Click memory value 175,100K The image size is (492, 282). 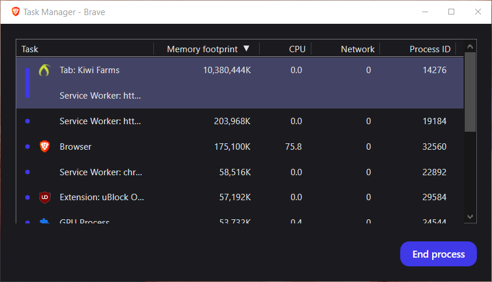pyautogui.click(x=232, y=147)
